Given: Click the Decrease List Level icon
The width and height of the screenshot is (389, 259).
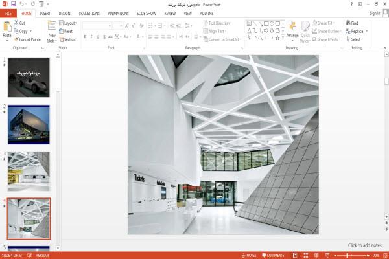Looking at the screenshot, I should 172,25.
